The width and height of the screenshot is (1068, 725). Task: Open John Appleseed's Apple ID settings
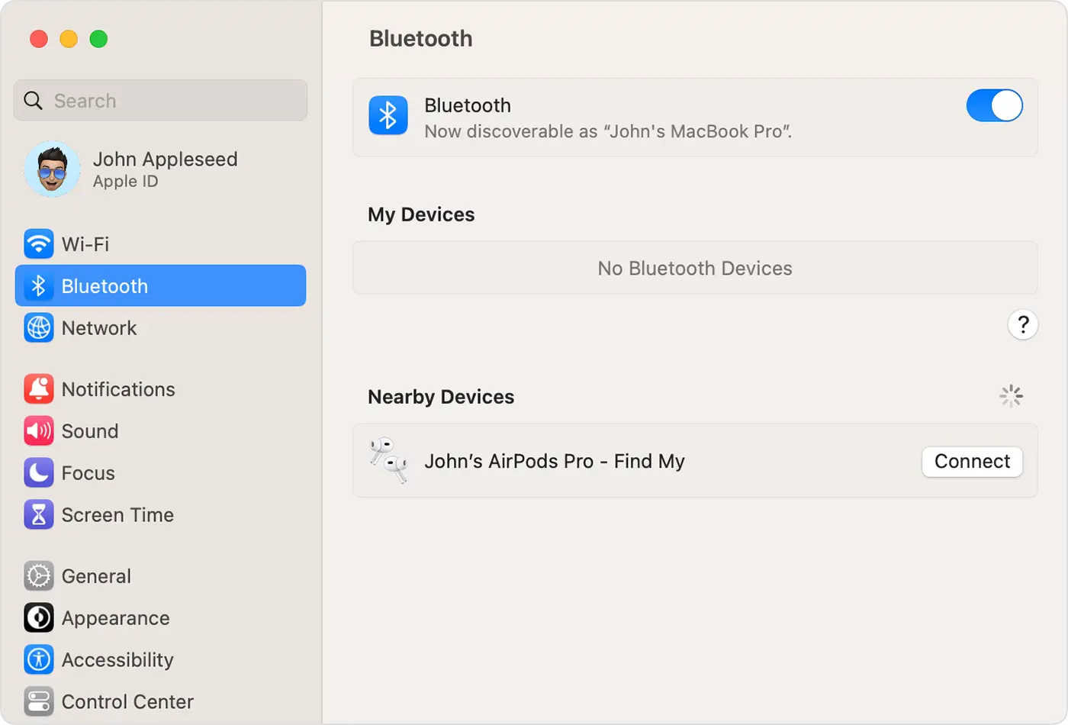[x=165, y=169]
